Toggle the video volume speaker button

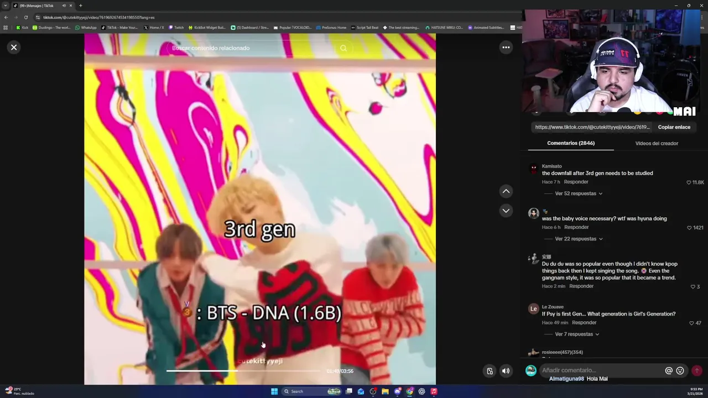(x=506, y=371)
